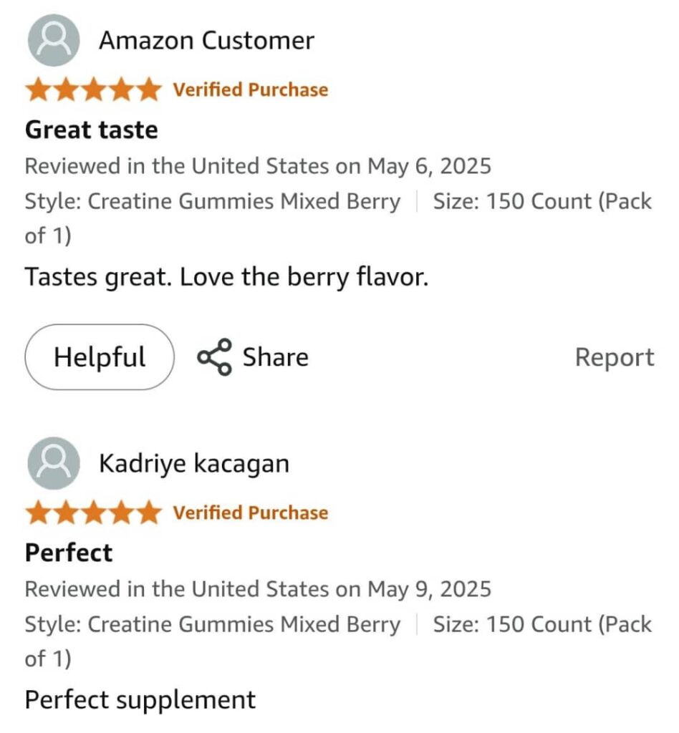Click the May 9, 2025 review date line
Viewport: 679px width, 733px height.
(258, 590)
